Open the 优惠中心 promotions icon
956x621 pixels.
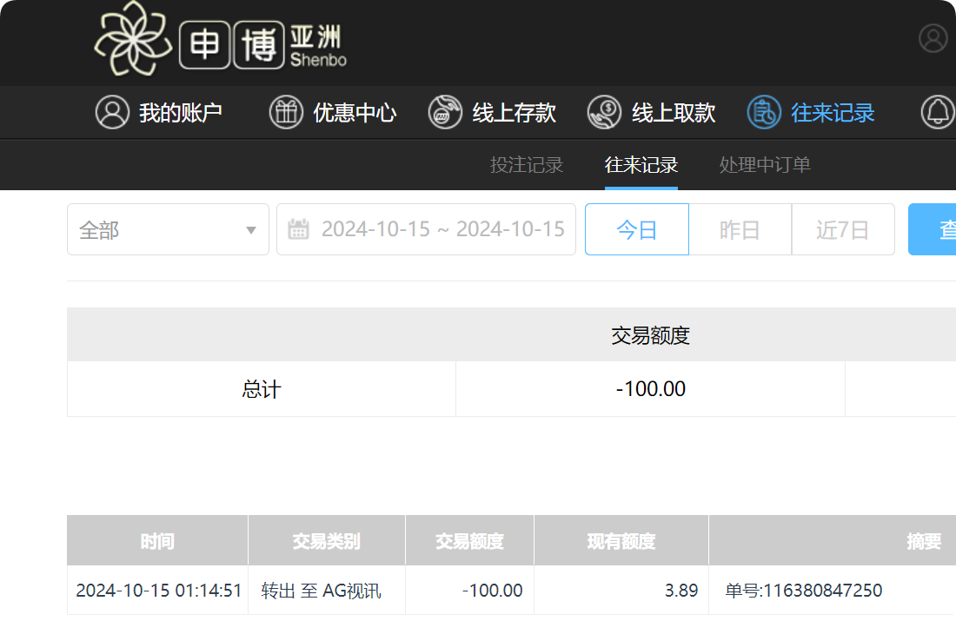pos(287,112)
